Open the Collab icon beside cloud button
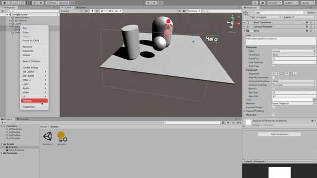Screen dimensions: 317x178 255,3
